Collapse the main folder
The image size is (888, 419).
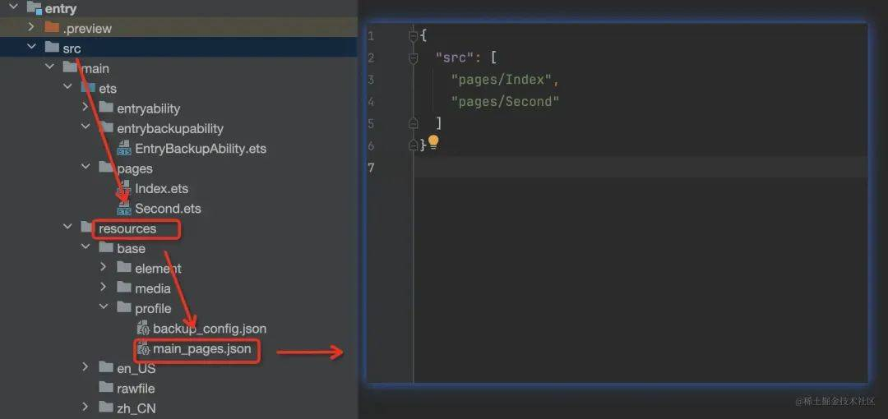coord(50,67)
